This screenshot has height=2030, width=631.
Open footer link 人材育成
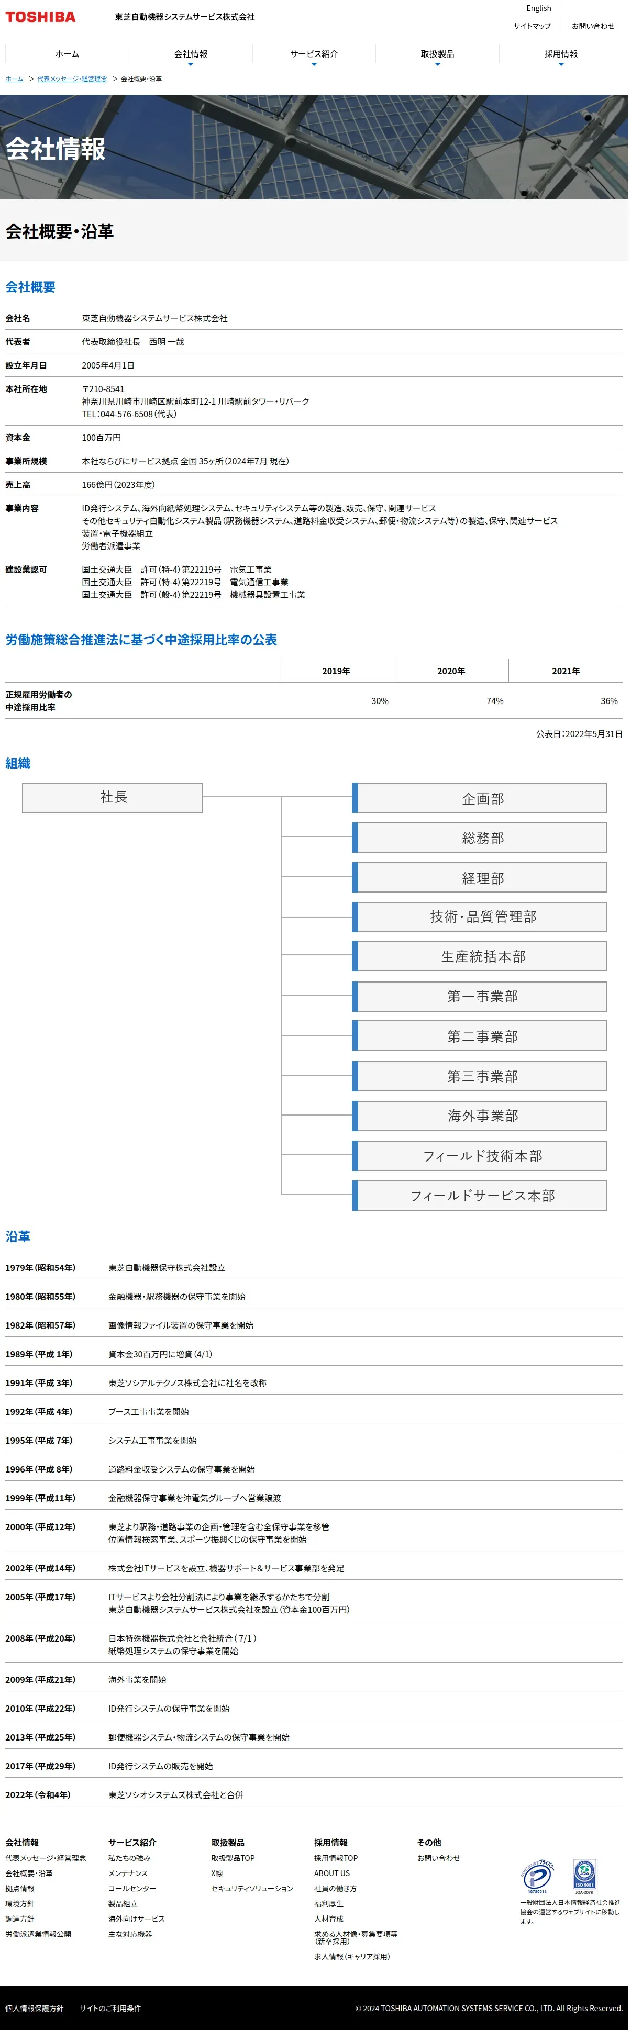pyautogui.click(x=329, y=1919)
